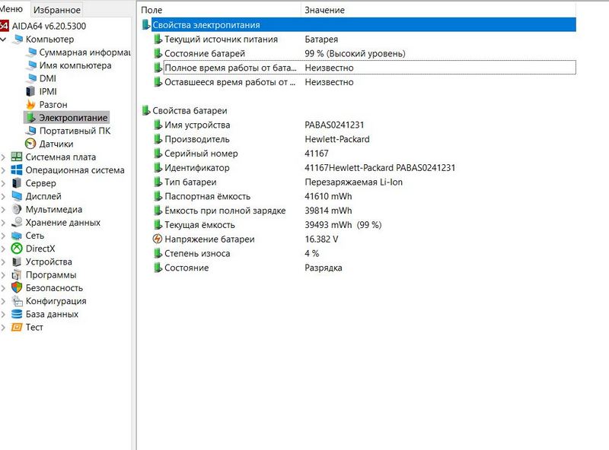
Task: Switch to the Избранное tab
Action: point(58,10)
